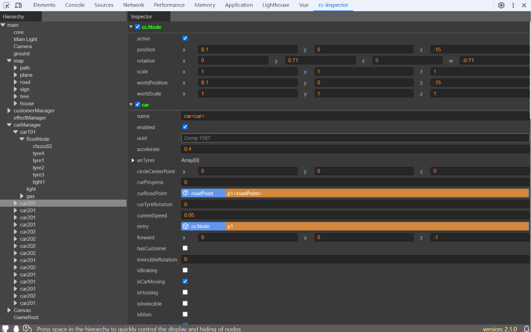Disable the enabled checkbox of the car component

click(x=185, y=127)
